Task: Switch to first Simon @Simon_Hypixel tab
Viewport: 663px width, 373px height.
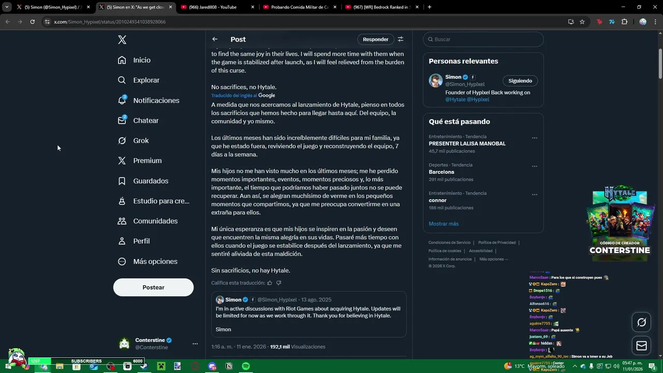Action: coord(53,7)
